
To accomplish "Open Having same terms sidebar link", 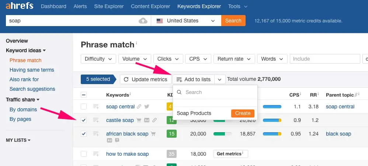I will (32, 70).
